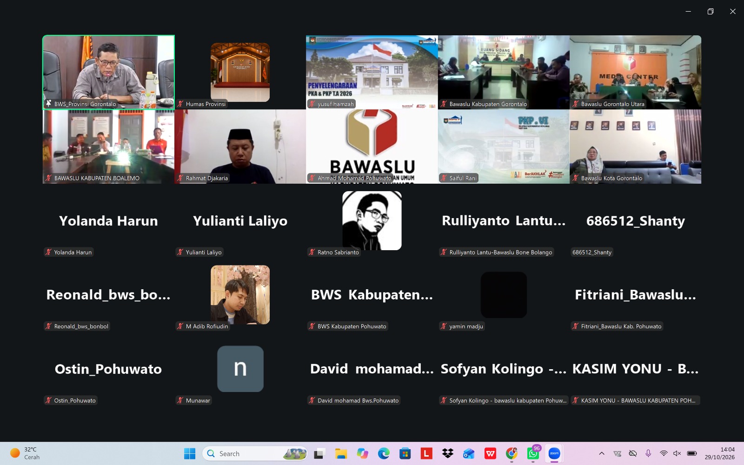
Task: Open the microphone tray icon
Action: (x=648, y=453)
